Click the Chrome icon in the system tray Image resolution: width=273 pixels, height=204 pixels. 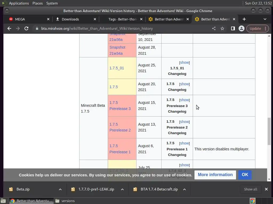coord(252,201)
